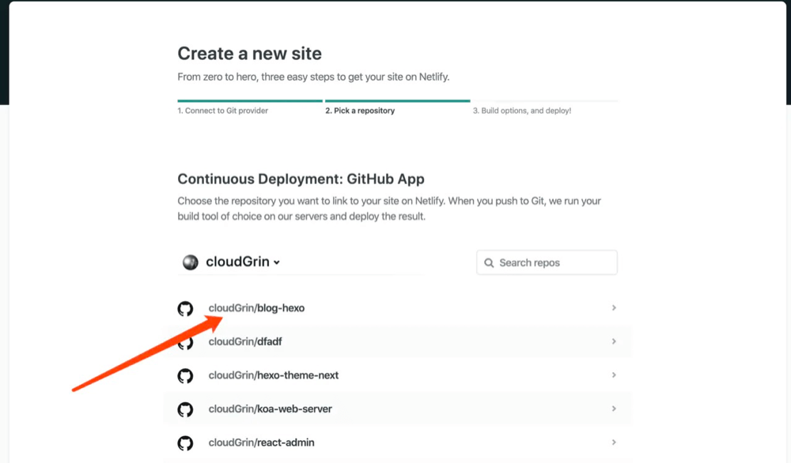Click the magnifier icon in search box
791x463 pixels.
489,263
